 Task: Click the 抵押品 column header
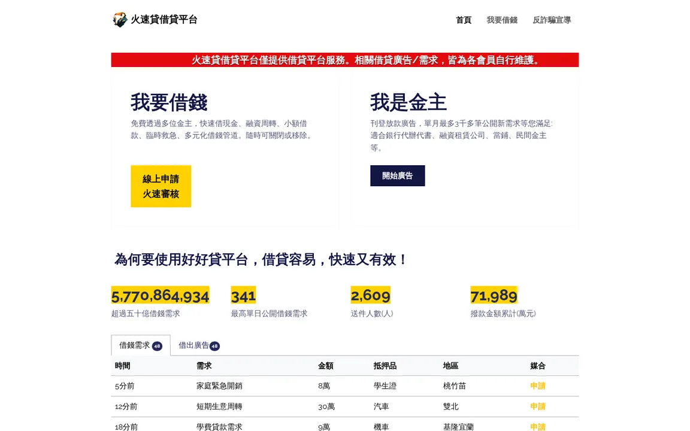tap(385, 366)
